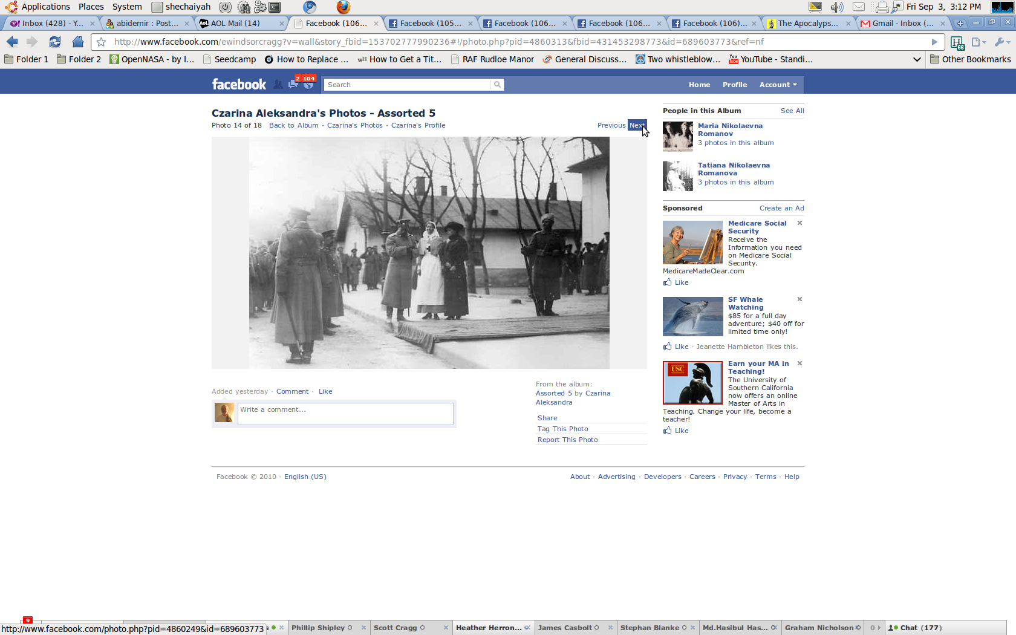
Task: Click Like under the photo
Action: (x=325, y=391)
